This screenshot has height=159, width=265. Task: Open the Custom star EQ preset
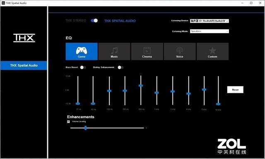212,52
